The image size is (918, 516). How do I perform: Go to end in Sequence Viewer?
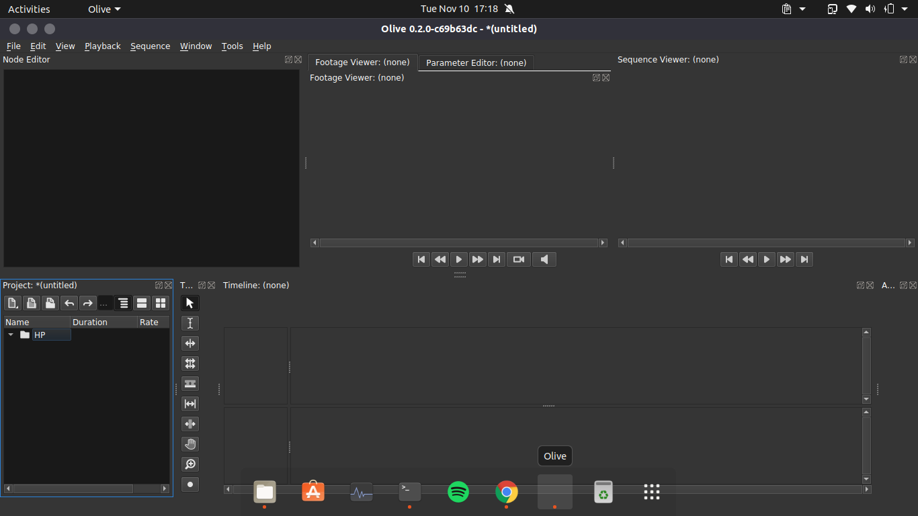(x=804, y=259)
